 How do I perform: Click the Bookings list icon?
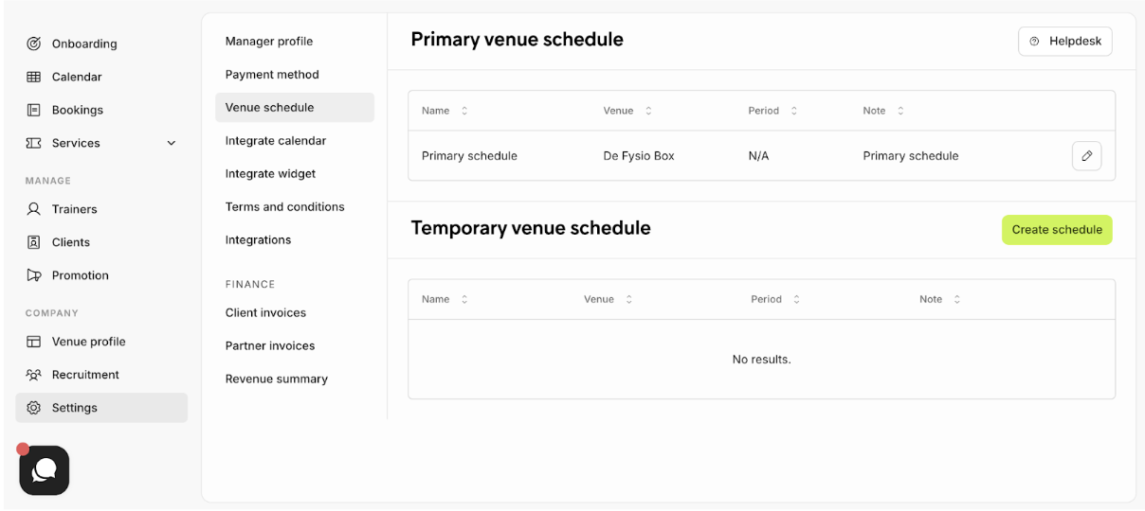[x=34, y=110]
